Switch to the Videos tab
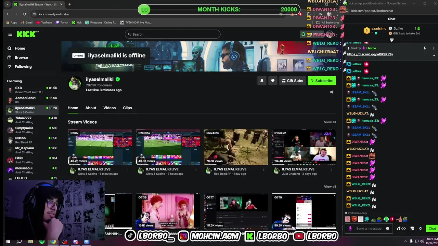This screenshot has width=438, height=246. [109, 108]
